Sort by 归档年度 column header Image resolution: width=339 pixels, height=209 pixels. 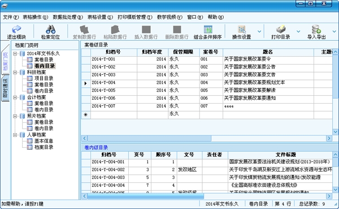click(x=153, y=52)
